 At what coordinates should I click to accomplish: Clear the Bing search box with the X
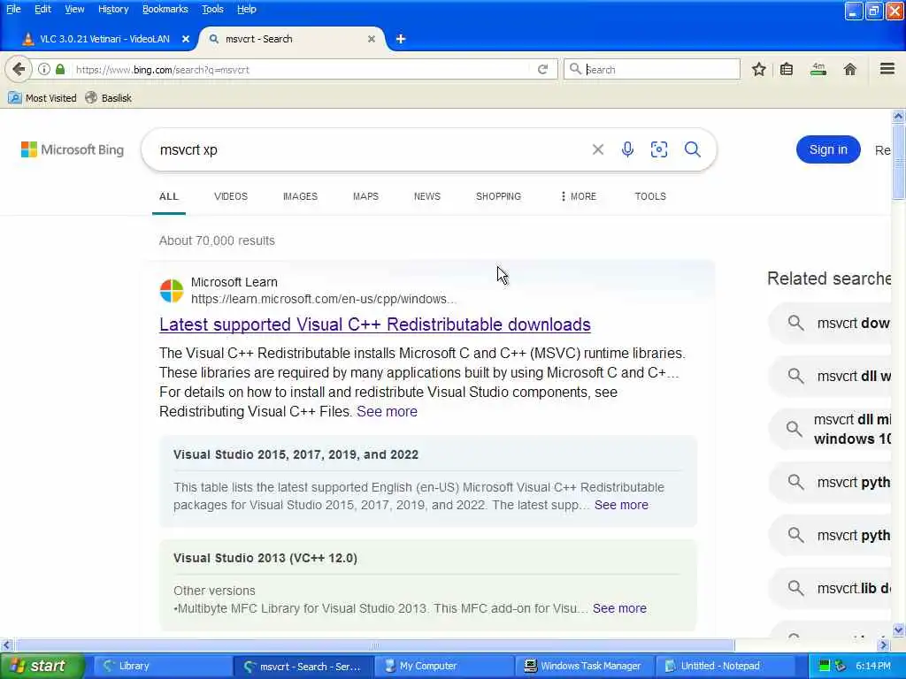[x=598, y=149]
